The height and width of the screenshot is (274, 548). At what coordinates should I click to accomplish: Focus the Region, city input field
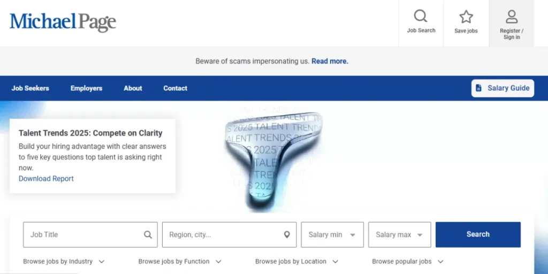pyautogui.click(x=229, y=234)
